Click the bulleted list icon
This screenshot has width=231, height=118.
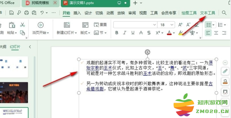[208, 25]
